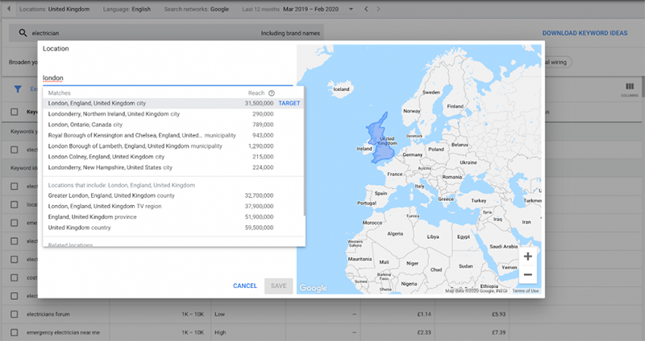Cancel the Location dialog
This screenshot has width=645, height=341.
(x=245, y=286)
